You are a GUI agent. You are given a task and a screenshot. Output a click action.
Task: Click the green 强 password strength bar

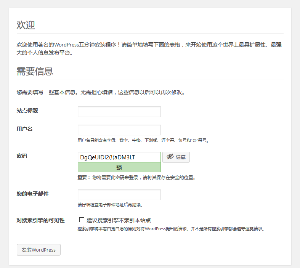pos(119,167)
